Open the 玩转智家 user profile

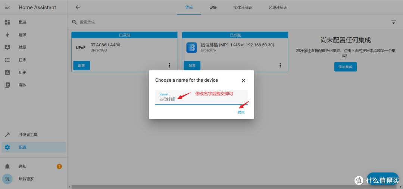26,179
